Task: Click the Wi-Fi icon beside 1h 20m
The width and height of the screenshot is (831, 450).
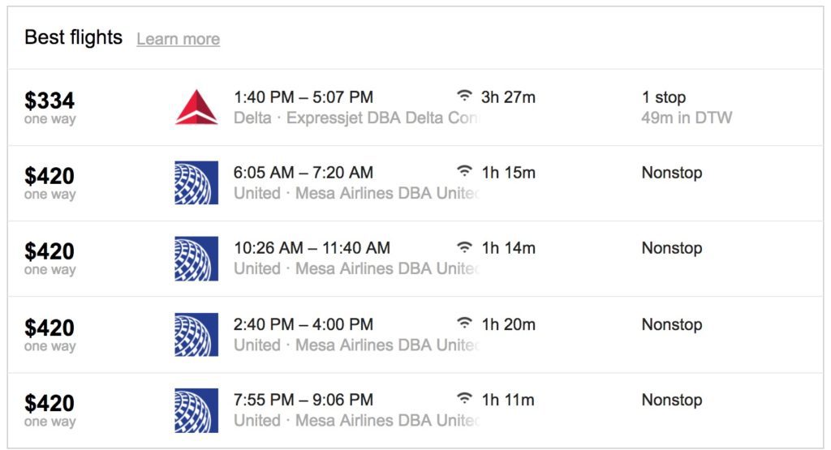Action: coord(464,324)
